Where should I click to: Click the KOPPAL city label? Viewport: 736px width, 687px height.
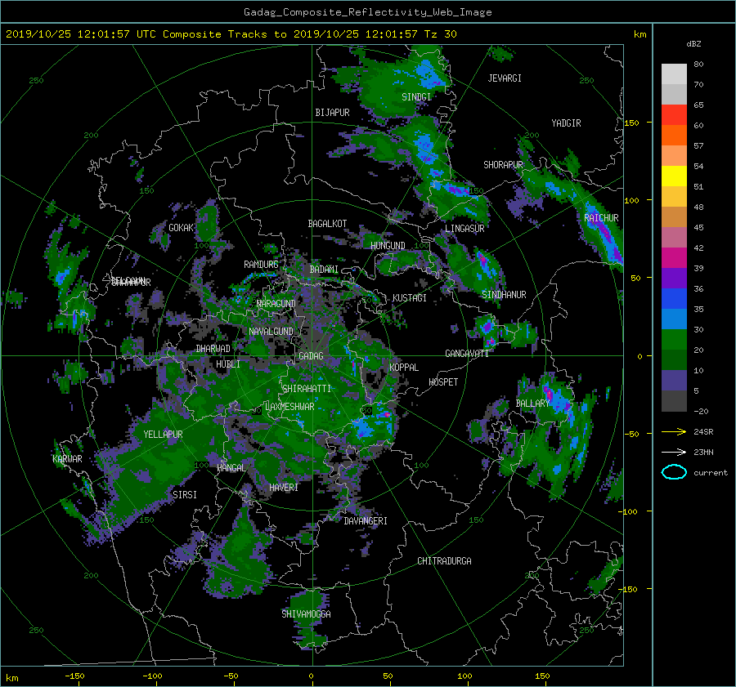coord(404,367)
